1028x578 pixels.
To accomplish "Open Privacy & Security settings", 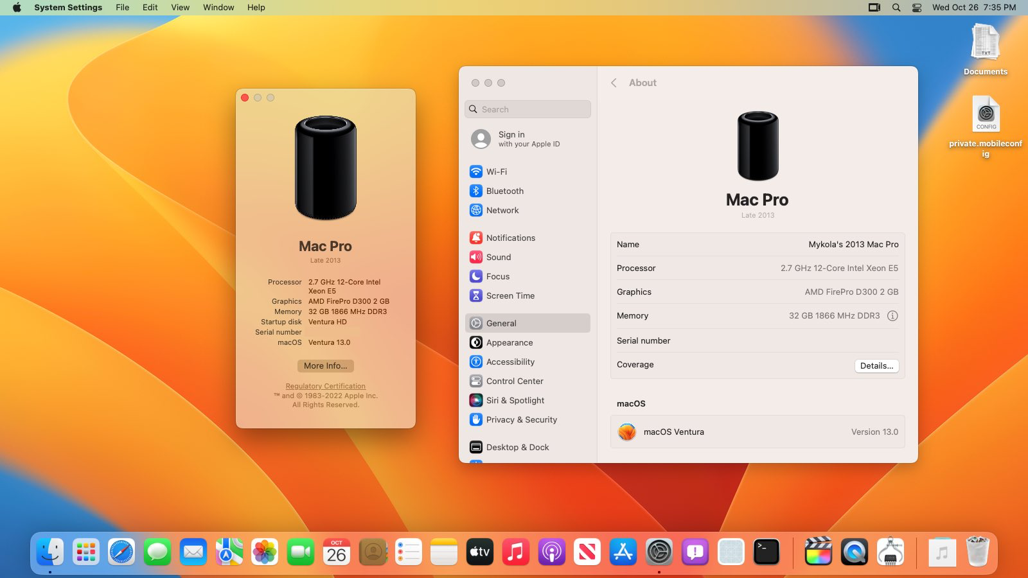I will (527, 419).
